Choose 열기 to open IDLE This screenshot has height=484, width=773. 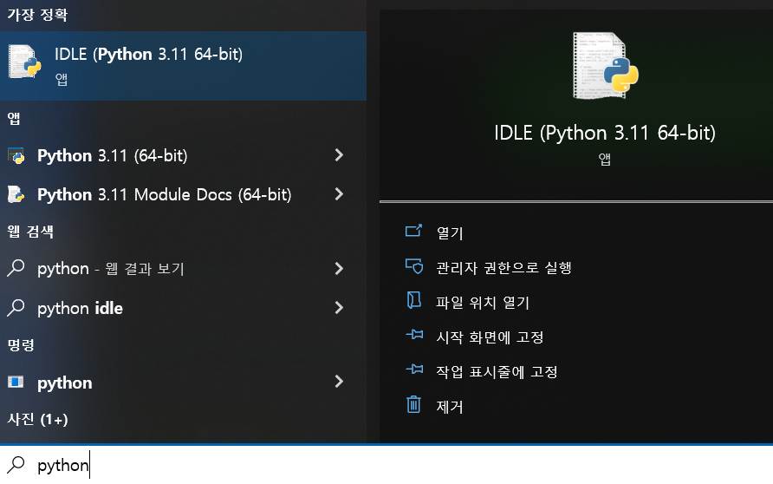(x=450, y=232)
